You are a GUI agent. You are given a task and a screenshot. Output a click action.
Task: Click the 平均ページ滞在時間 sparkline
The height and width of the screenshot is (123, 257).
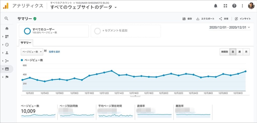(x=116, y=115)
